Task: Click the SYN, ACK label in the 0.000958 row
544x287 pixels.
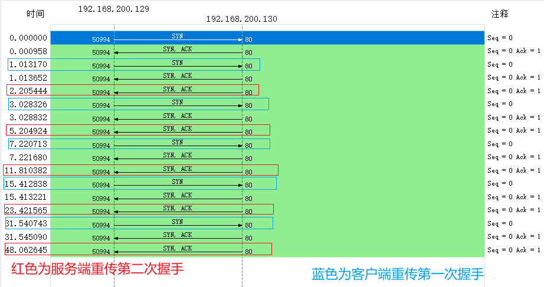Action: pyautogui.click(x=177, y=50)
